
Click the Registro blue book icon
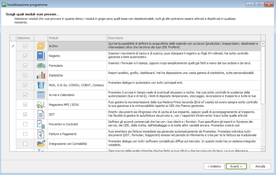[x=41, y=56]
